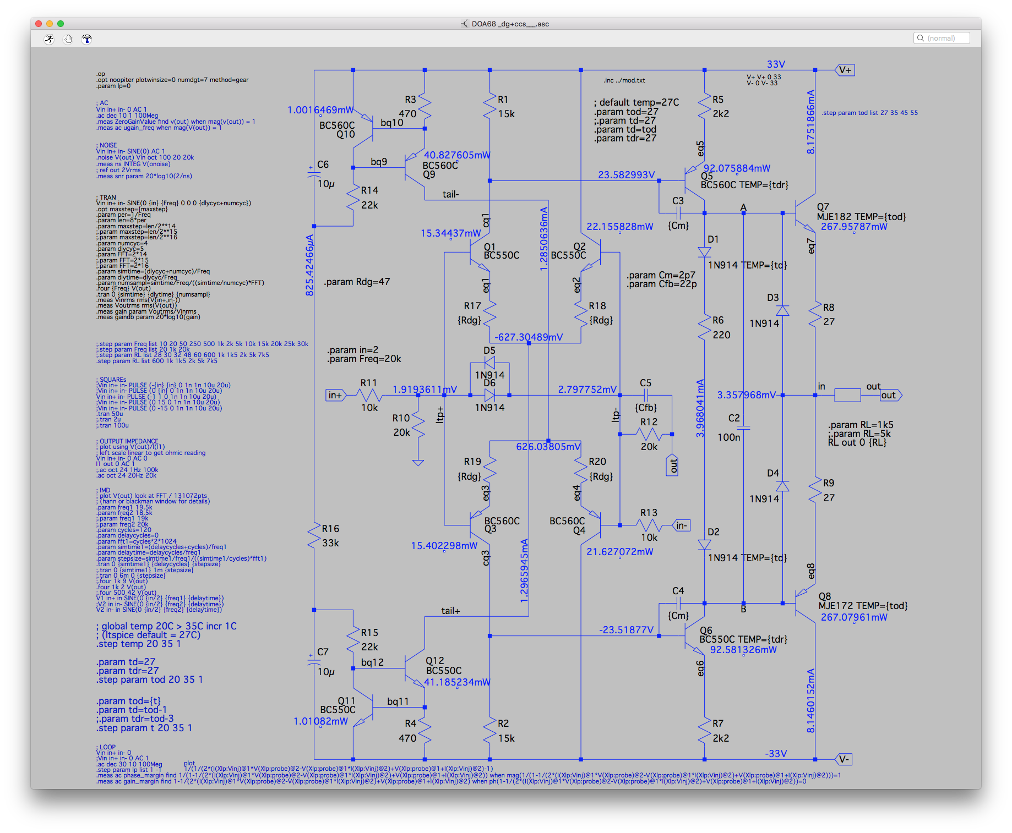Viewport: 1012px width, 833px height.
Task: Select the in+ input port flag
Action: pos(336,395)
